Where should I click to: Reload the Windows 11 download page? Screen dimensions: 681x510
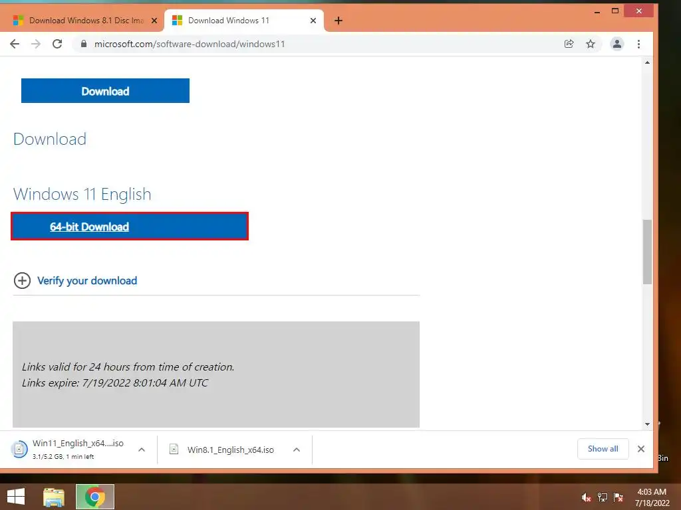[57, 44]
